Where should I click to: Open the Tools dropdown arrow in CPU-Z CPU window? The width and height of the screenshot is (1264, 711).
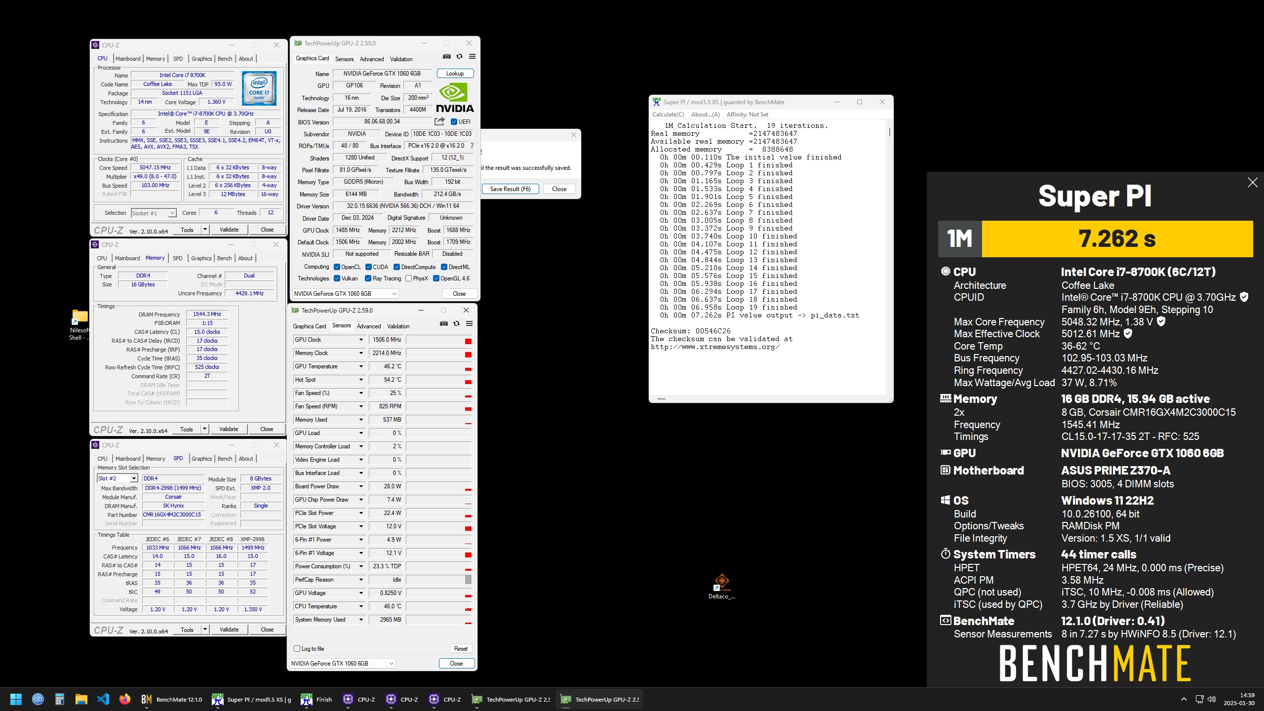tap(205, 230)
